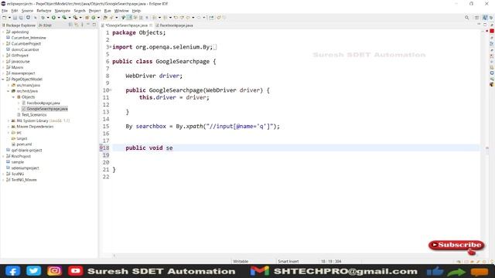Click the editor horizontal scrollbar

[x=297, y=256]
